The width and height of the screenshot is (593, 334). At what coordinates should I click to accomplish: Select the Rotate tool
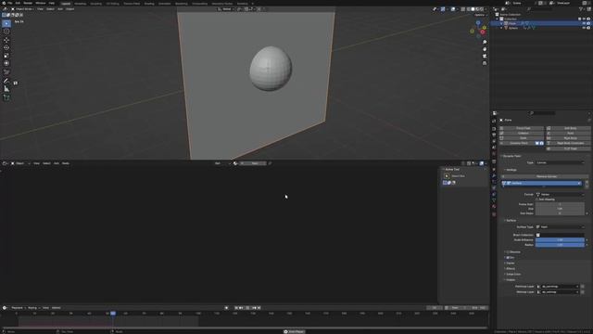coord(6,47)
